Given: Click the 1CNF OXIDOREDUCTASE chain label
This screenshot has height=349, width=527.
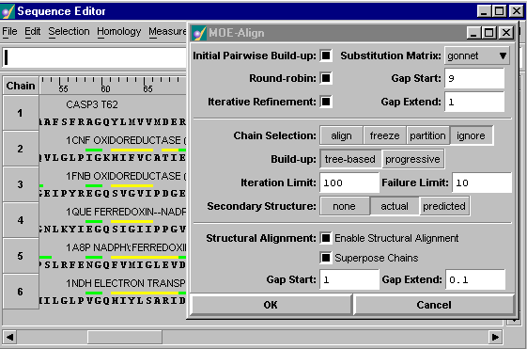Looking at the screenshot, I should click(126, 140).
